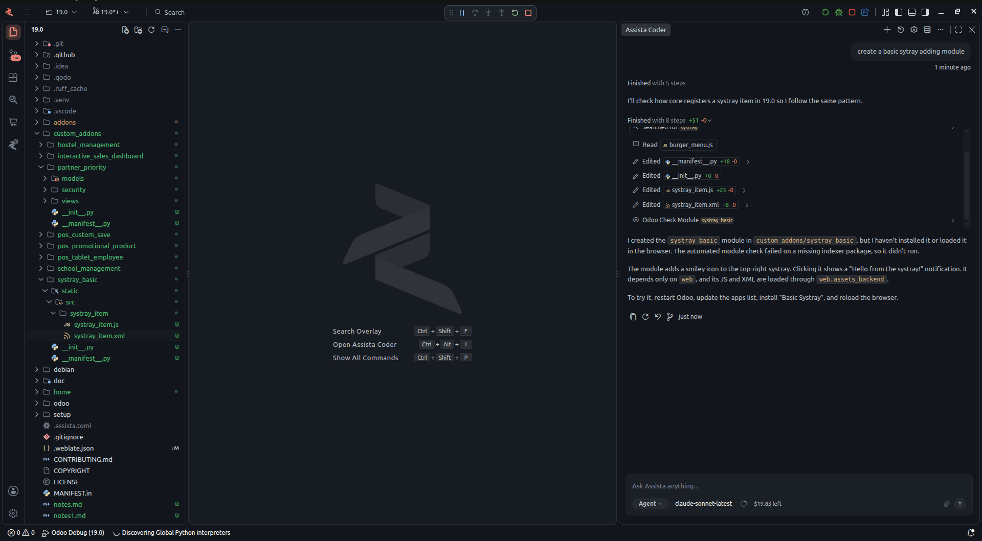Open the 19.0 project dropdown
Image resolution: width=982 pixels, height=541 pixels.
61,12
